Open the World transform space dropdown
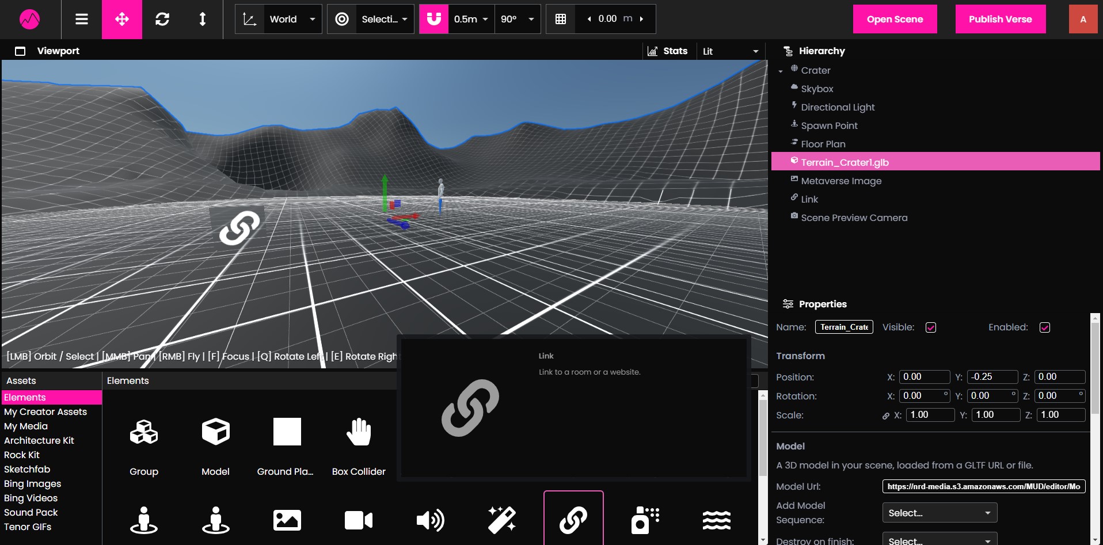The height and width of the screenshot is (545, 1103). pyautogui.click(x=292, y=19)
